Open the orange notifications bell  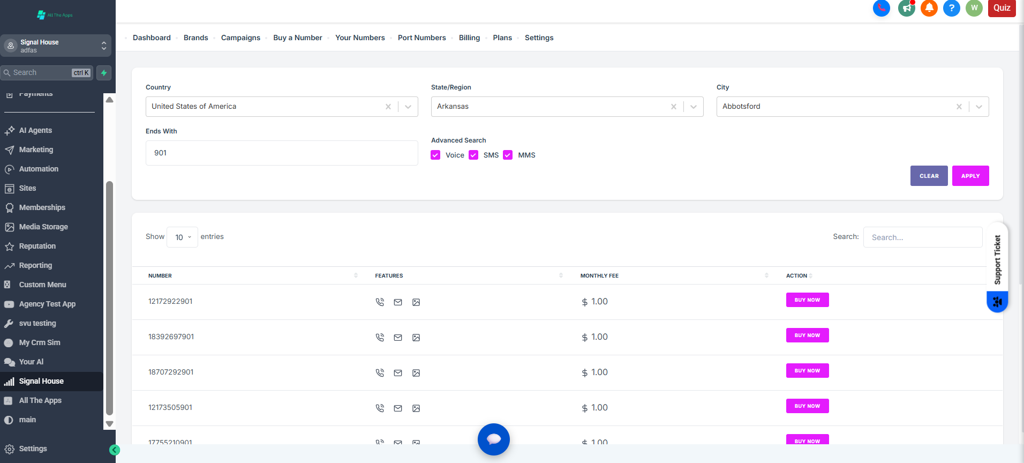(x=929, y=8)
